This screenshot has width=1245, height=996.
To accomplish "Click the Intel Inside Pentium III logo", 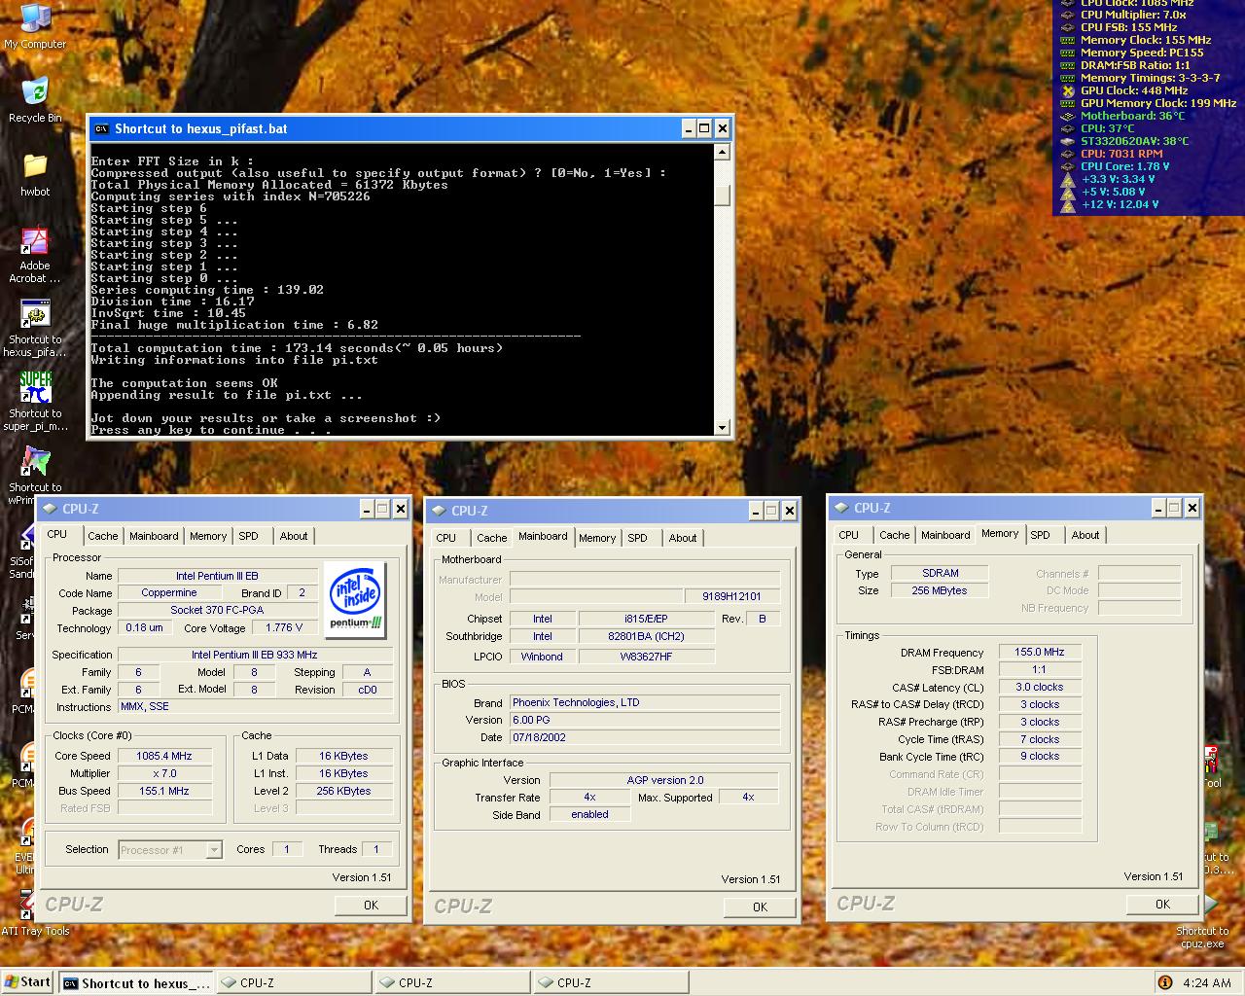I will pos(355,598).
